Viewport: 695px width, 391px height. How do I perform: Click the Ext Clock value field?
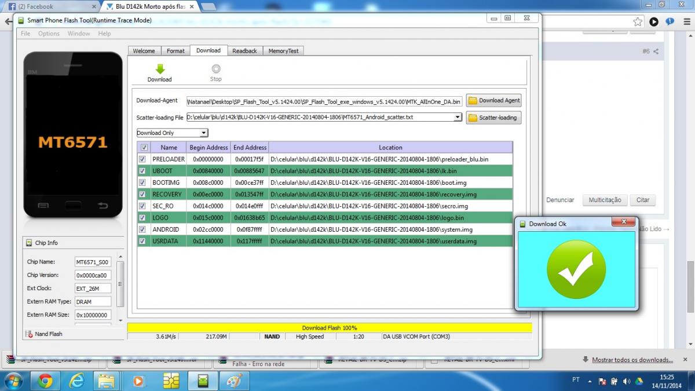(93, 288)
